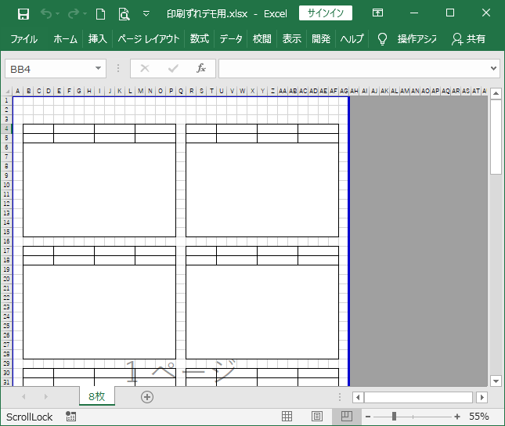Image resolution: width=505 pixels, height=426 pixels.
Task: Select the 8枚 sheet tab
Action: click(x=96, y=396)
